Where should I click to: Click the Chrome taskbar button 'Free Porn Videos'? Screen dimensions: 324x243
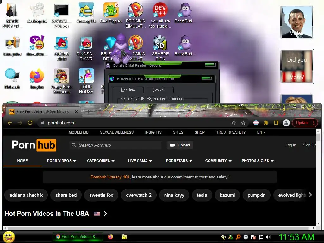(78, 237)
